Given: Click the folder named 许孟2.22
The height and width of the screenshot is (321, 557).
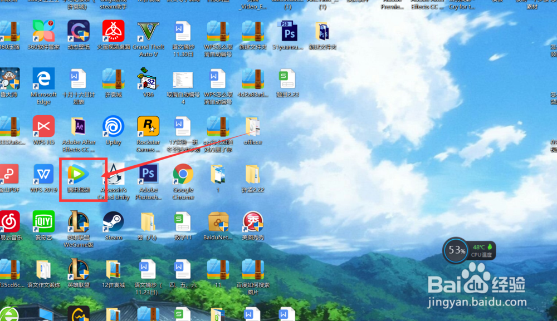Looking at the screenshot, I should [252, 174].
